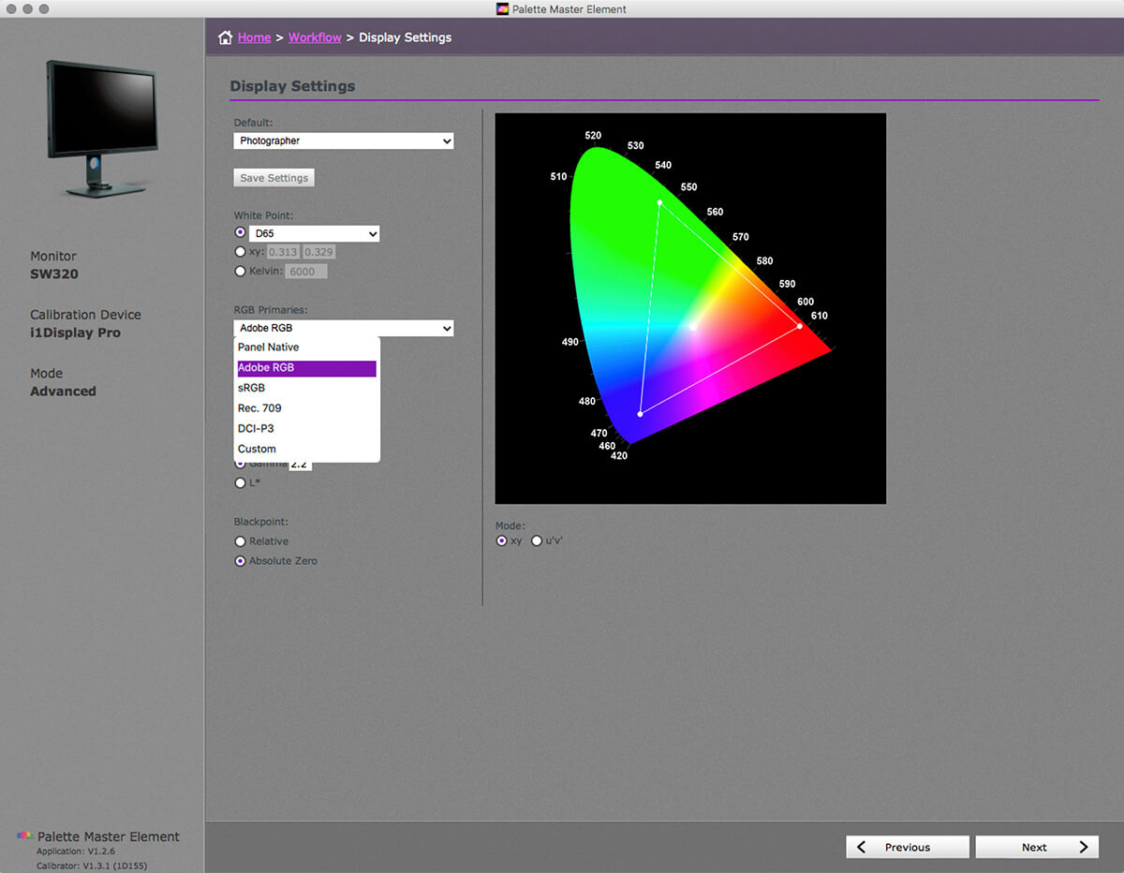Select the L* gamma option

click(240, 482)
